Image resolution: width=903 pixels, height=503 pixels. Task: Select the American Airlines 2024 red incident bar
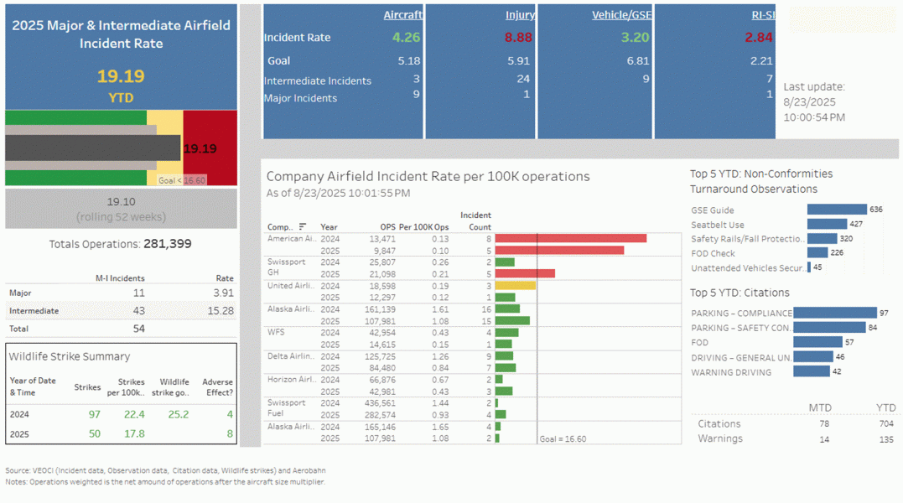[x=570, y=239]
